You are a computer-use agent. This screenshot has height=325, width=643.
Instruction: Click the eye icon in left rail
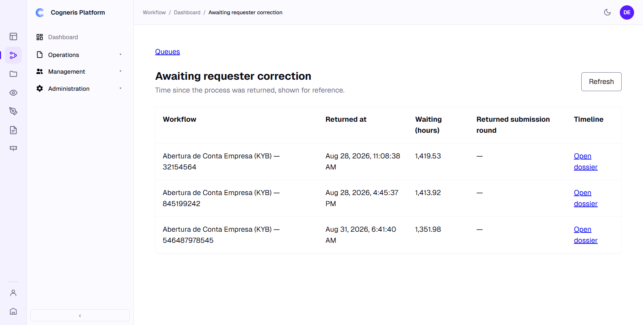(13, 93)
